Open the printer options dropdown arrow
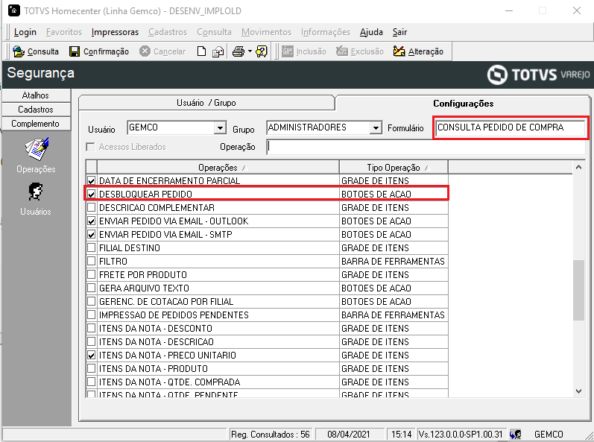Viewport: 594px width, 442px height. coord(250,51)
